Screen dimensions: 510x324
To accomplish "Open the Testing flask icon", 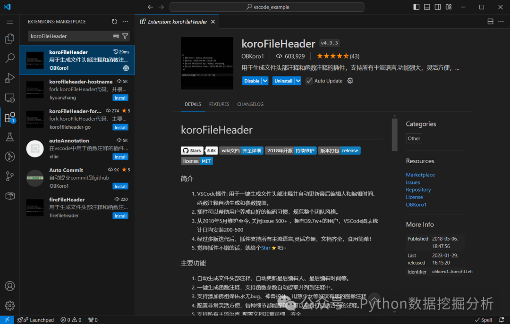I will tap(10, 137).
